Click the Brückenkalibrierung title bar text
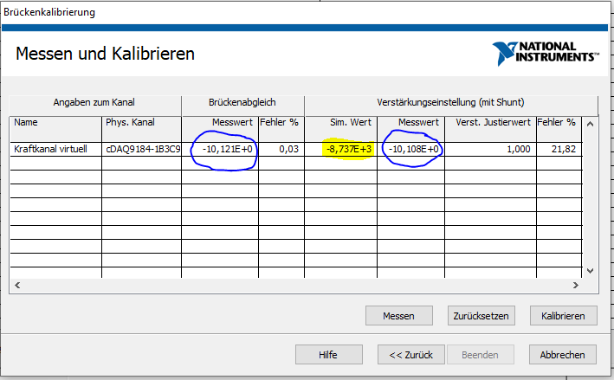Screen dimensions: 614x380 coord(49,12)
